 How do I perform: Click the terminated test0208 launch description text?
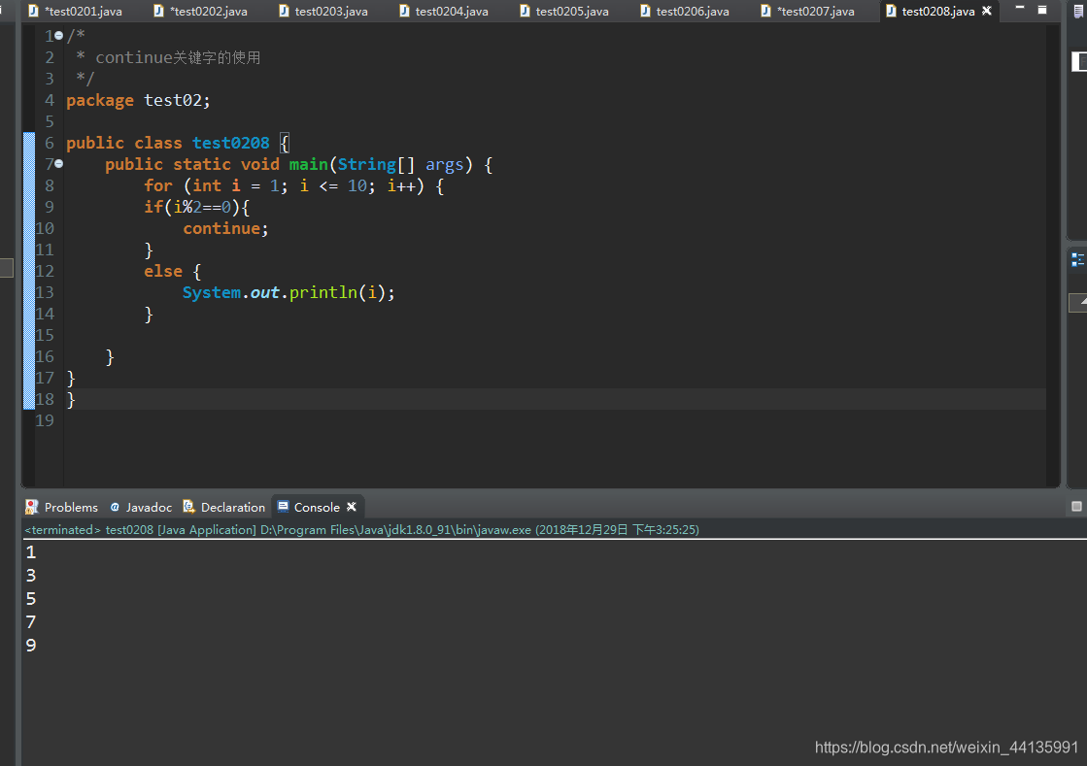pyautogui.click(x=361, y=530)
